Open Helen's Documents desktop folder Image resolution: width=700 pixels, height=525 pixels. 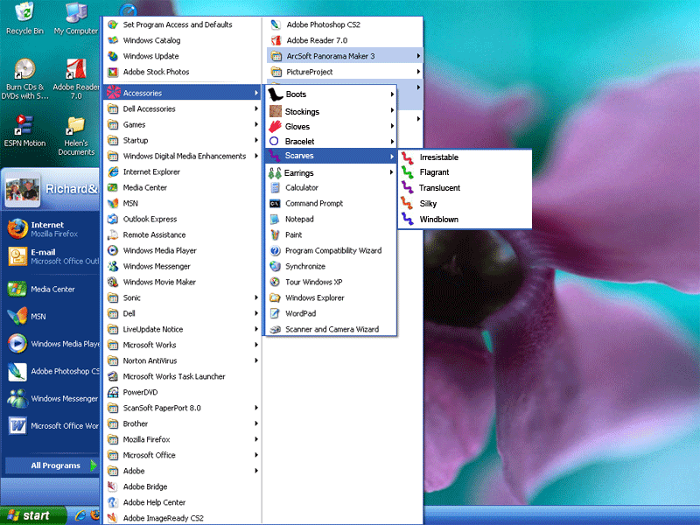76,136
